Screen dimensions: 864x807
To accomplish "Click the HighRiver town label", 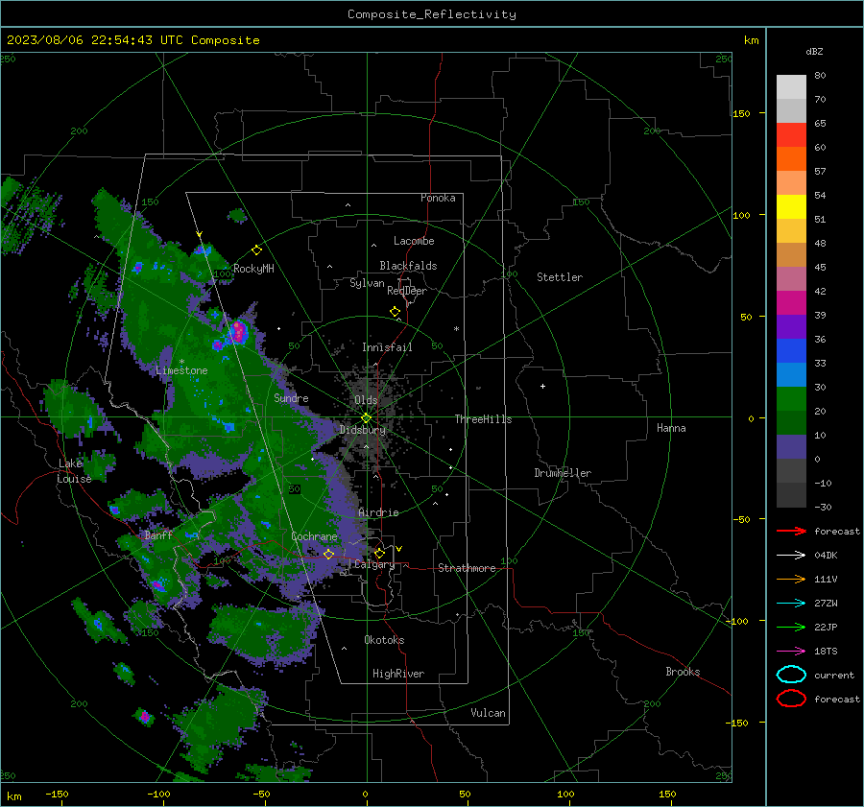I will pyautogui.click(x=398, y=674).
